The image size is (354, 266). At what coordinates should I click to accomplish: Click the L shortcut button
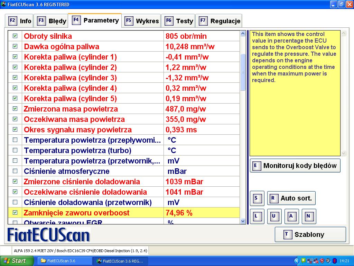click(x=257, y=216)
